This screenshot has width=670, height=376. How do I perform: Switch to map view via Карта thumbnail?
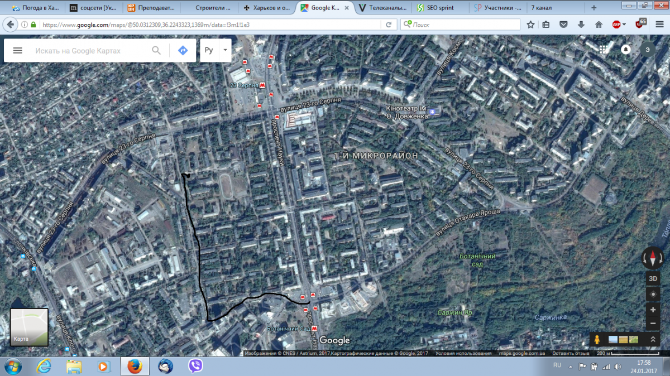click(x=29, y=327)
